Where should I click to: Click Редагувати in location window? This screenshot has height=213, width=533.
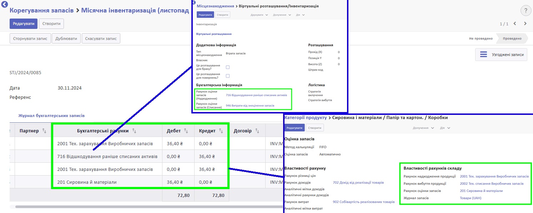point(205,15)
